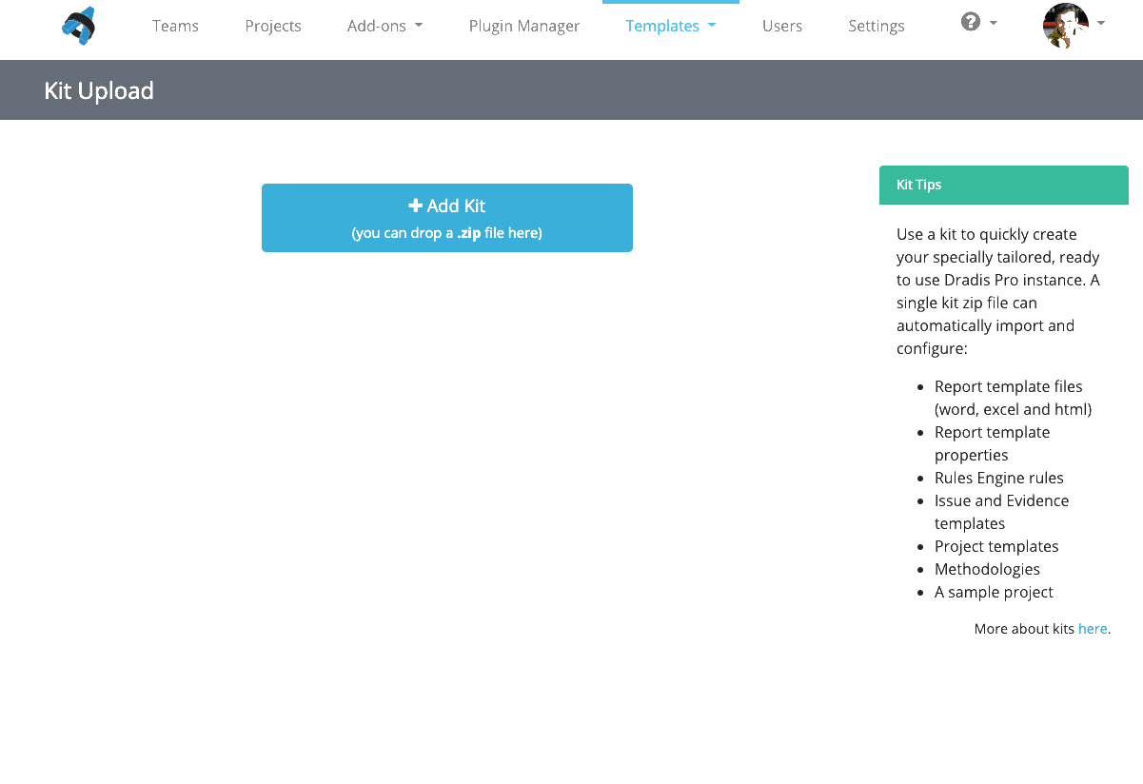Click the Kit Tips panel header
The height and width of the screenshot is (784, 1143).
(x=918, y=185)
